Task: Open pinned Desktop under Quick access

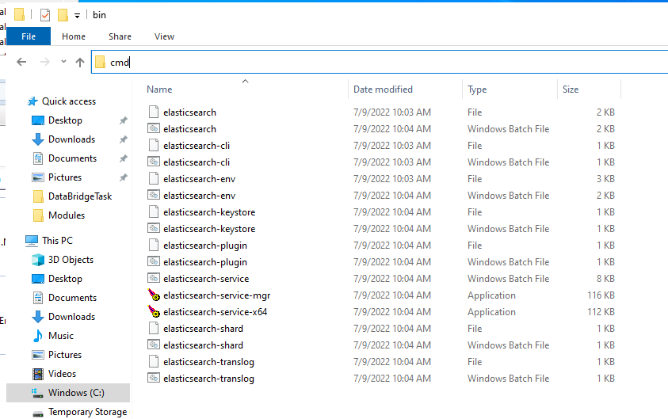Action: [x=65, y=120]
